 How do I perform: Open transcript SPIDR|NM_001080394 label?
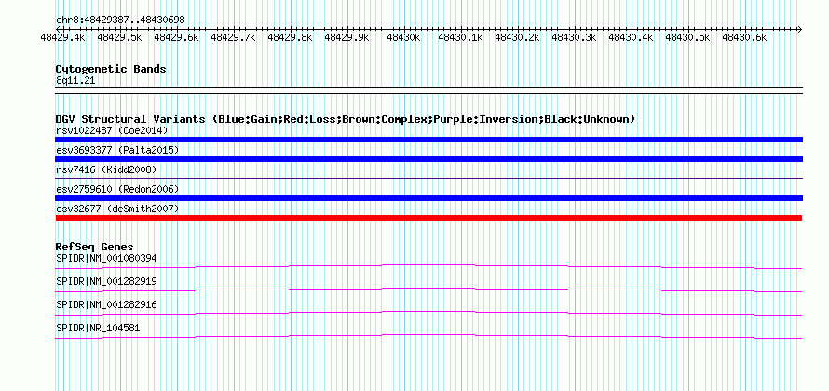106,258
